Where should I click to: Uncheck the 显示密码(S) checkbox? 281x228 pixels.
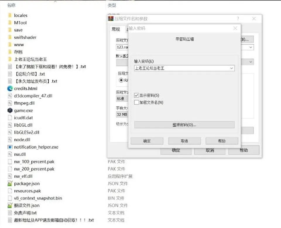[136, 95]
